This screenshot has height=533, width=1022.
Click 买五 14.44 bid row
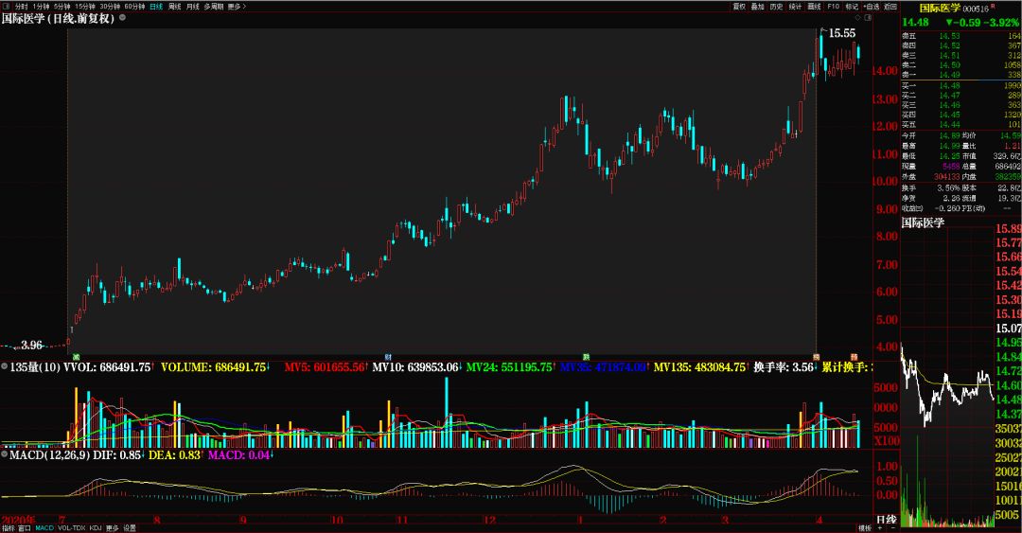tap(960, 124)
